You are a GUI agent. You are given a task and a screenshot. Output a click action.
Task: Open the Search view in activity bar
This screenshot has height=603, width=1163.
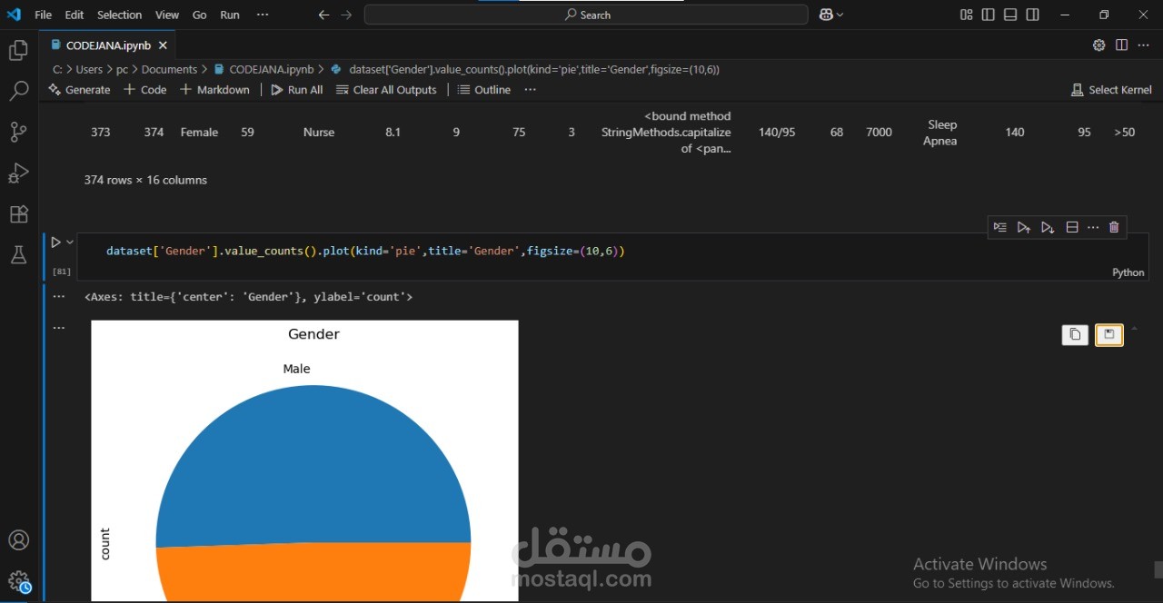coord(18,91)
